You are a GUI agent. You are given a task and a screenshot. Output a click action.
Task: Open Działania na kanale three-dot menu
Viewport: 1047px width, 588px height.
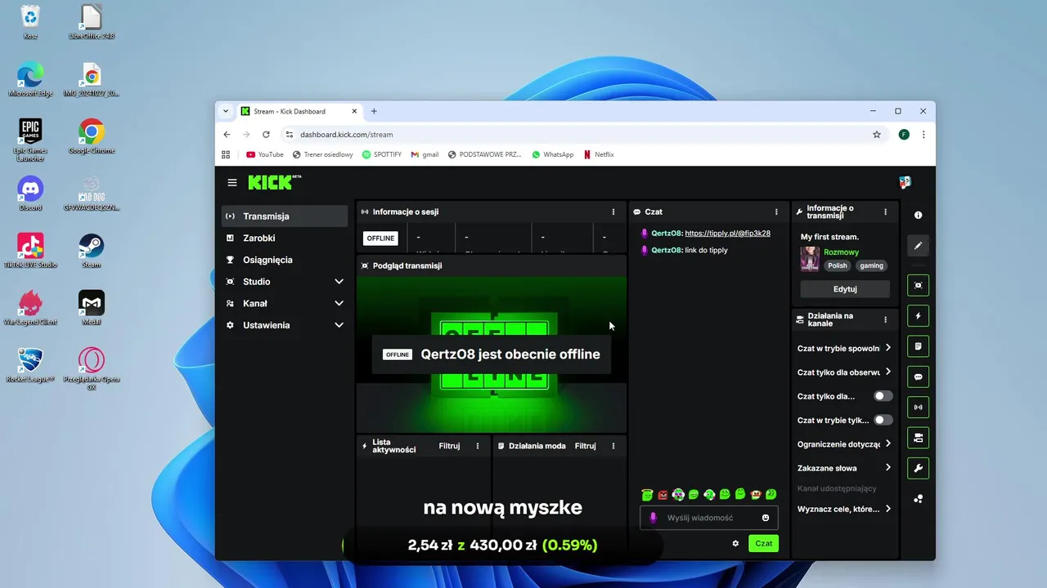pos(885,319)
